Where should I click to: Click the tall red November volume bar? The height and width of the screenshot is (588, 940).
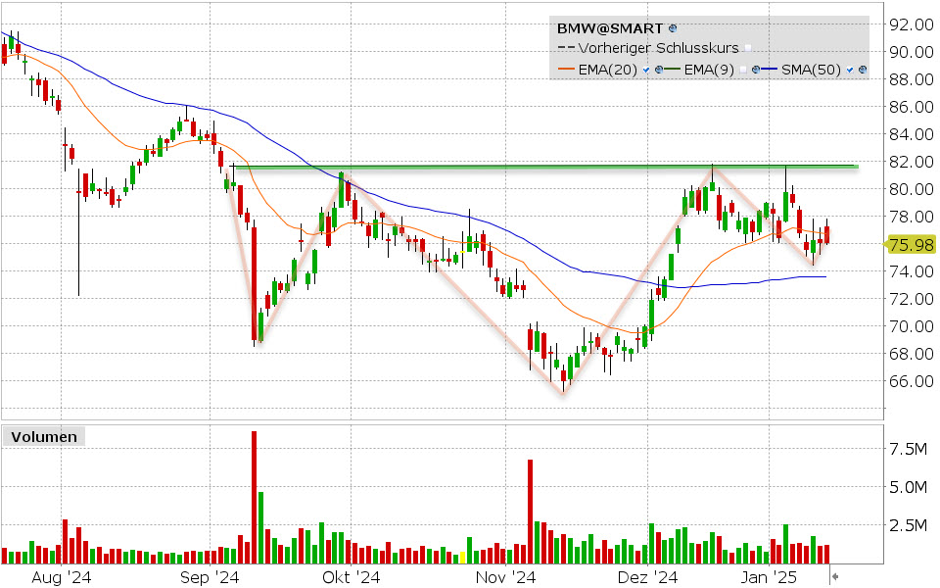[531, 512]
